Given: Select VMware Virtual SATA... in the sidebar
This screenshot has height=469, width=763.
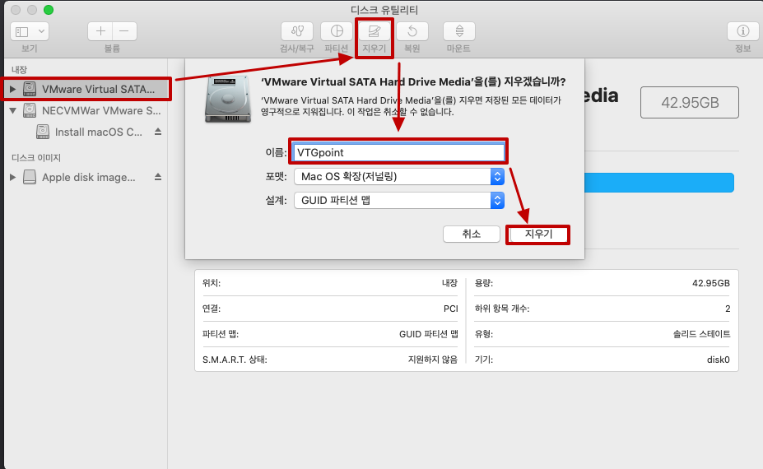Looking at the screenshot, I should click(98, 89).
